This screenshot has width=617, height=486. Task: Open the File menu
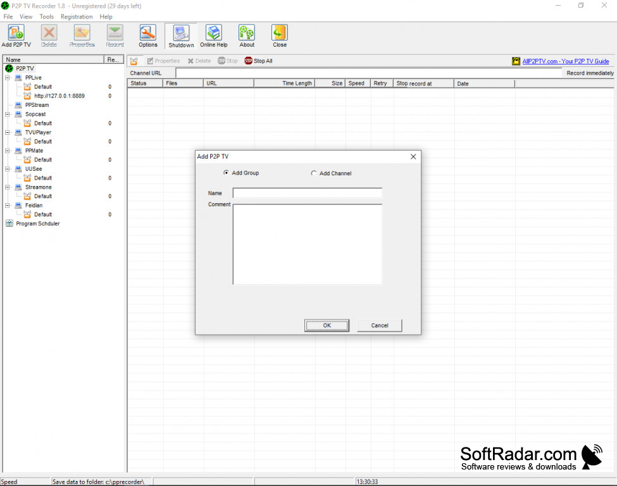point(8,16)
